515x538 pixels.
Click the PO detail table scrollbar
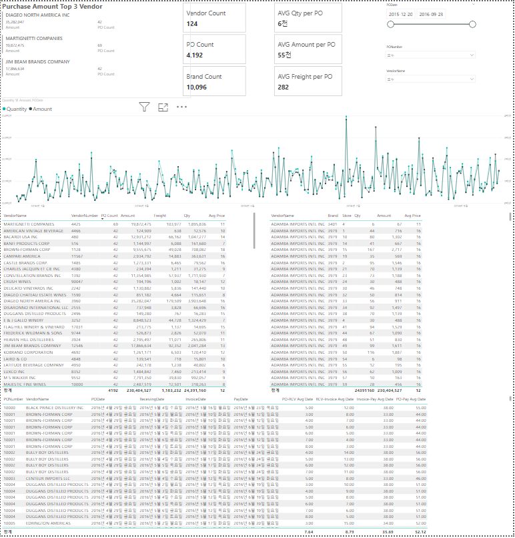click(x=510, y=398)
